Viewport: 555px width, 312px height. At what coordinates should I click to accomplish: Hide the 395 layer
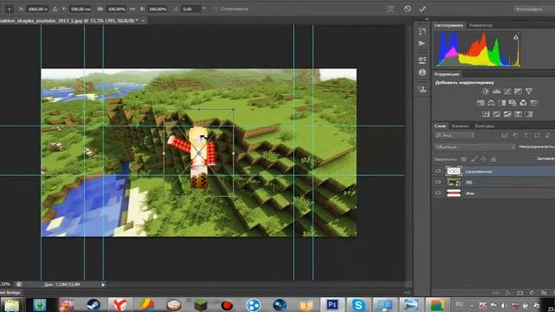438,182
